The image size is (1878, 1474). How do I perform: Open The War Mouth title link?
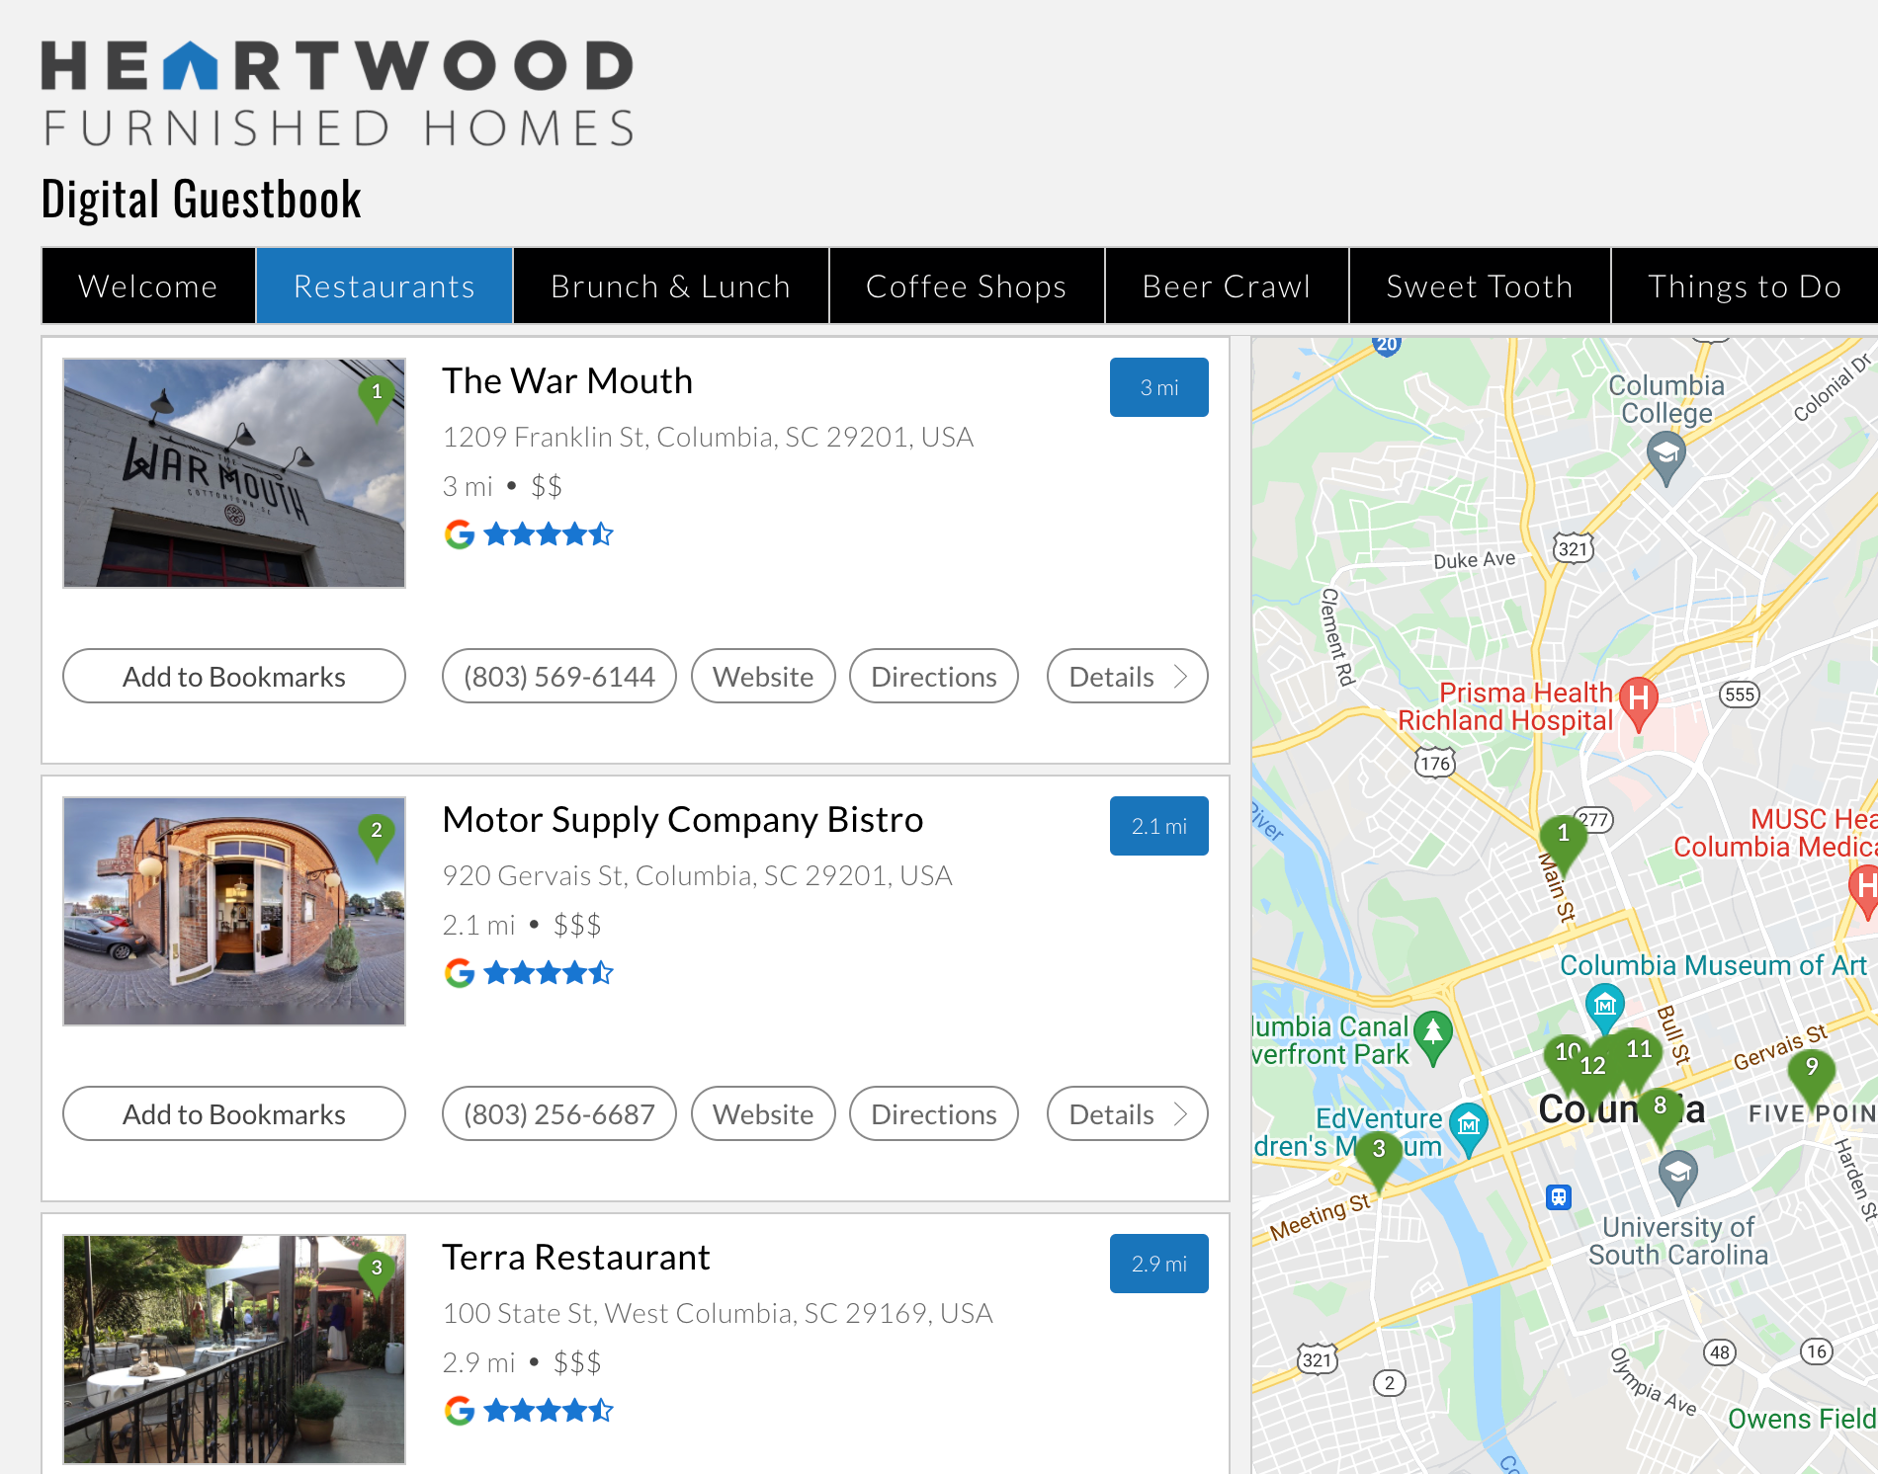click(x=567, y=380)
